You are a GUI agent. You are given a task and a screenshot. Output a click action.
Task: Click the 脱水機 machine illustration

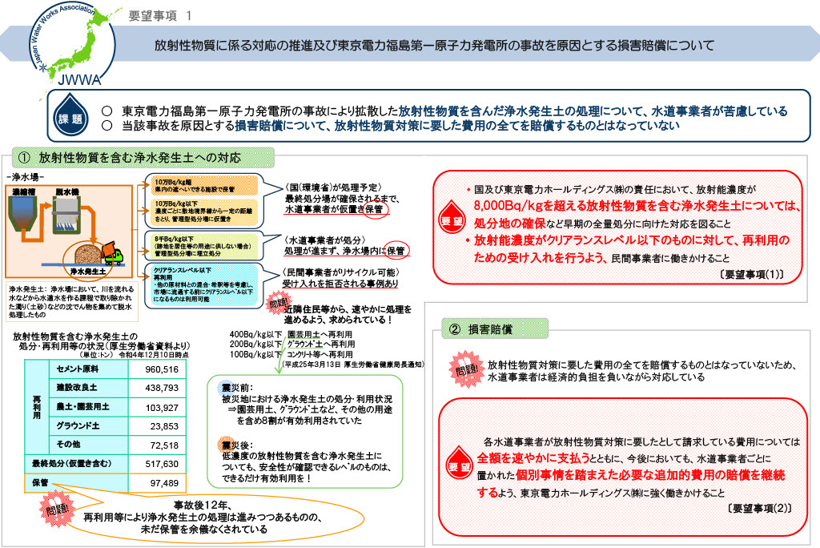(67, 215)
